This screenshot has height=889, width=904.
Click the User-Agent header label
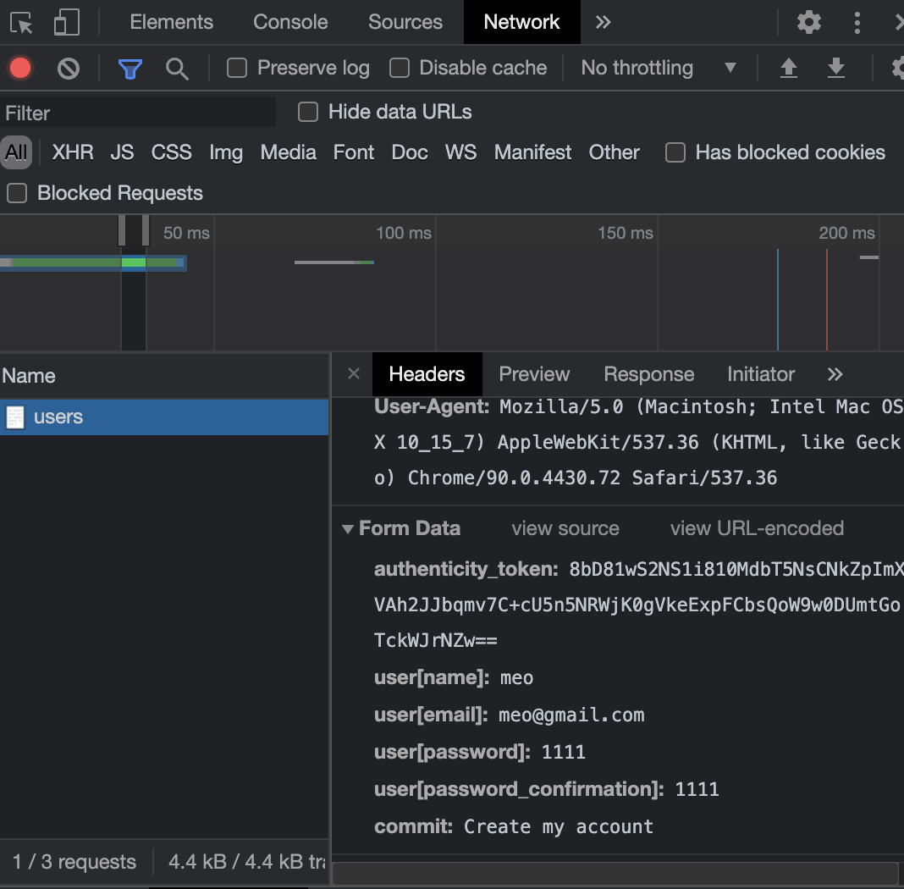[x=431, y=407]
